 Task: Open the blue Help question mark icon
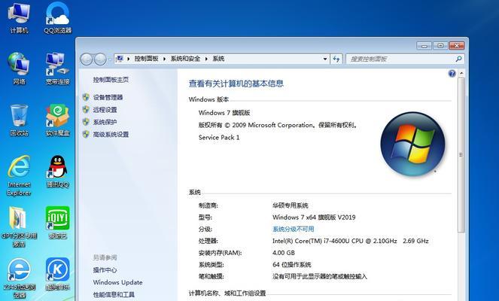click(x=452, y=74)
